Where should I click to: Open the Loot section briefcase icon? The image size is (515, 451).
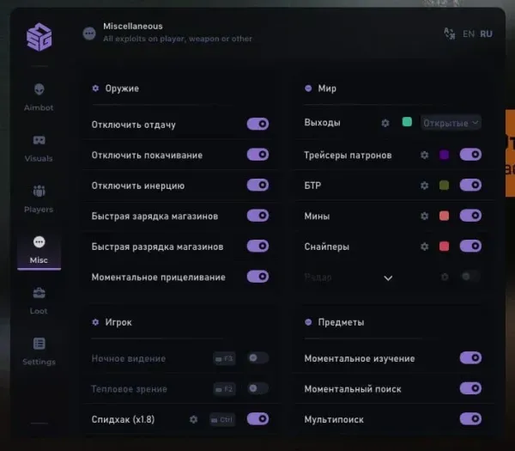(39, 293)
